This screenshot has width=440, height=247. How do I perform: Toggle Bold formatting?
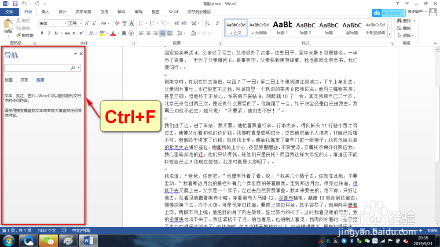42,33
